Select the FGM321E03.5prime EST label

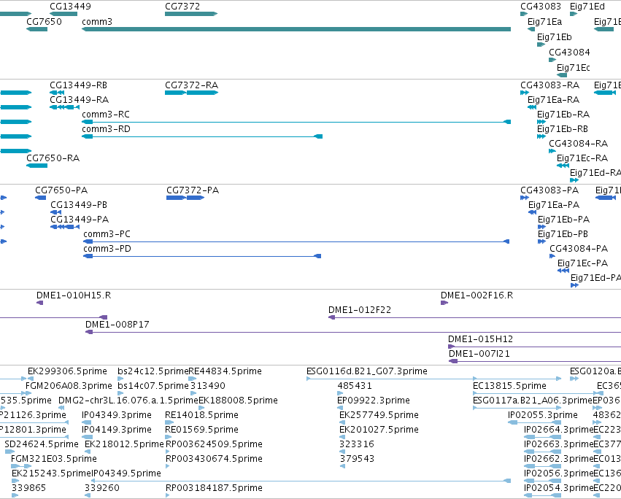tap(54, 460)
